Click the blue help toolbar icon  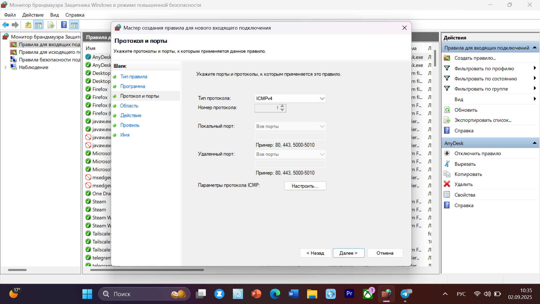pos(64,25)
